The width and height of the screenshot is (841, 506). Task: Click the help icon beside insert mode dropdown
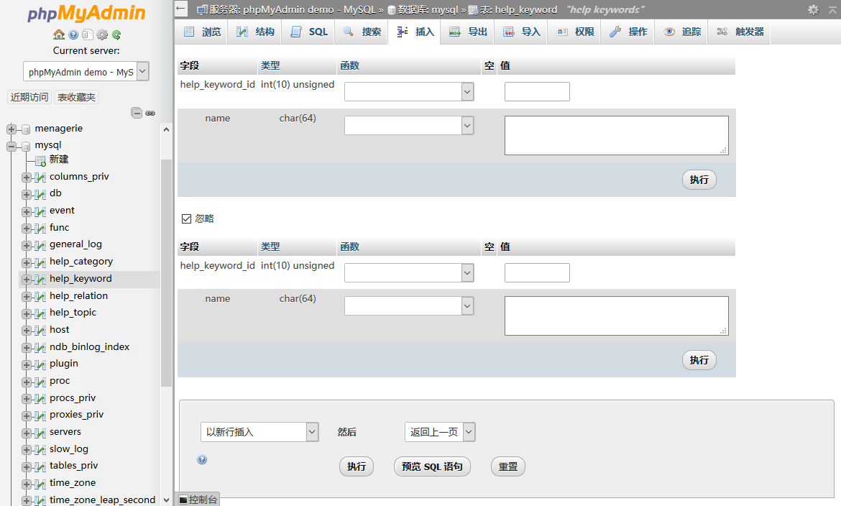[x=202, y=459]
